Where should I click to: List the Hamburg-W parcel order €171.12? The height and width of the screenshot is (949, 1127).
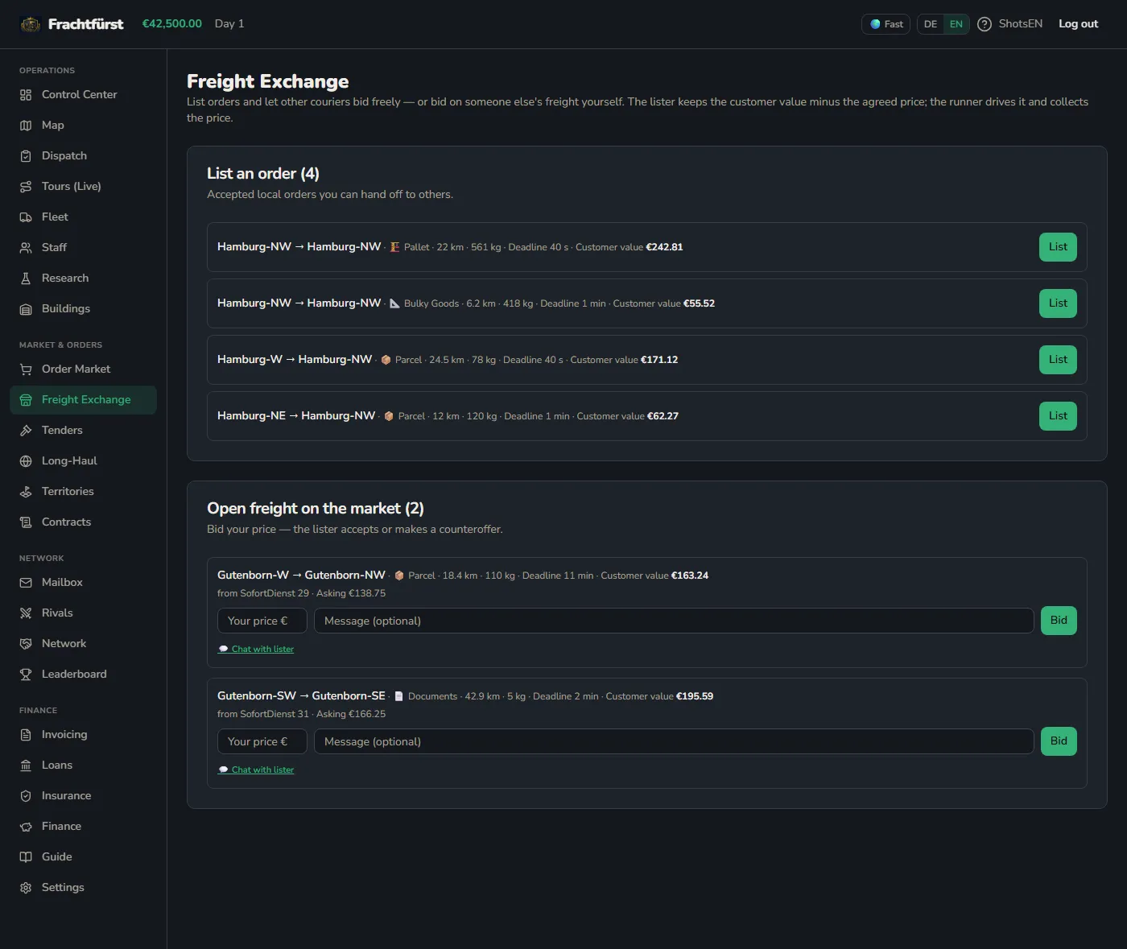[1058, 360]
